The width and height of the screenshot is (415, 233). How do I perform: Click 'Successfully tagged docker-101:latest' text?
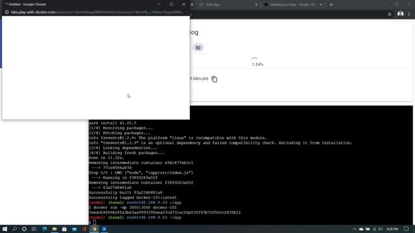(x=132, y=197)
